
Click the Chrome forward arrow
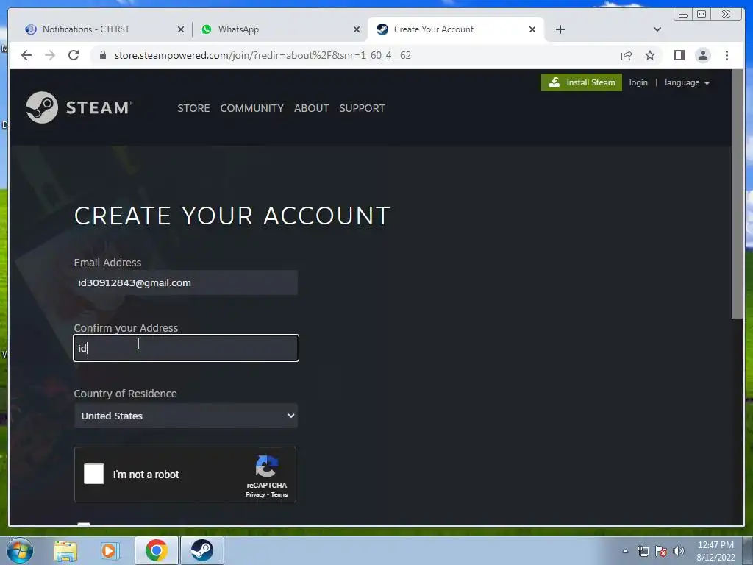coord(50,55)
